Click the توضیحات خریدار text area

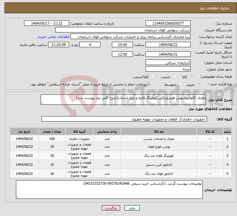click(109, 190)
